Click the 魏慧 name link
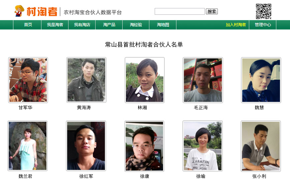The image size is (290, 185). (259, 108)
